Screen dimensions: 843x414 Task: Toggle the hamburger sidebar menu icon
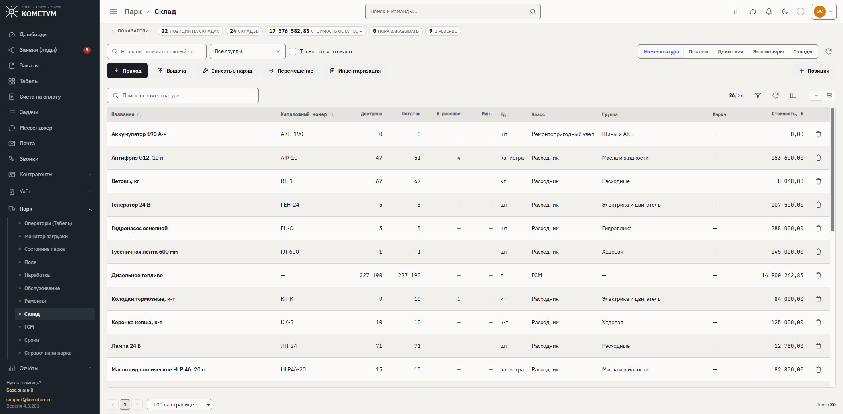pyautogui.click(x=113, y=12)
